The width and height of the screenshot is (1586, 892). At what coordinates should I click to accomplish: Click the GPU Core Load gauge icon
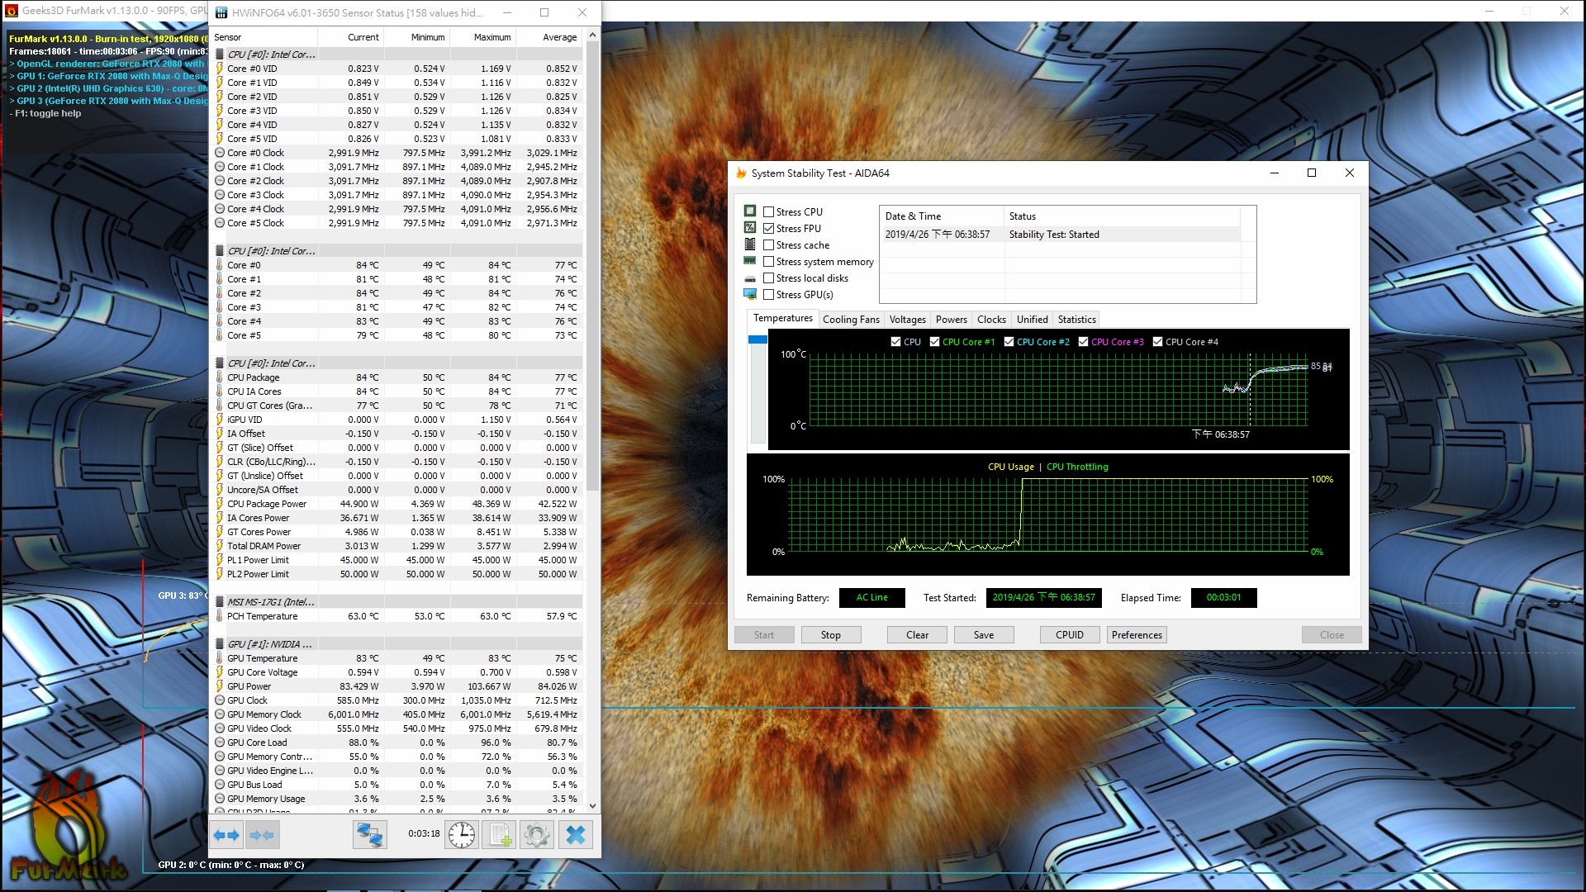click(220, 743)
